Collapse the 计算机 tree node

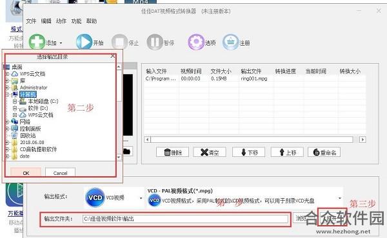7,95
